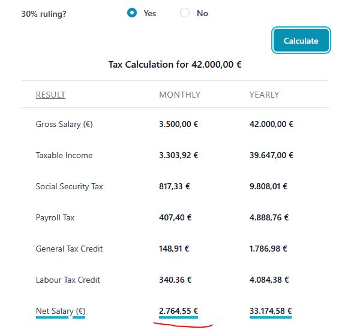Select Yes for 30% ruling
The width and height of the screenshot is (348, 330).
point(132,13)
